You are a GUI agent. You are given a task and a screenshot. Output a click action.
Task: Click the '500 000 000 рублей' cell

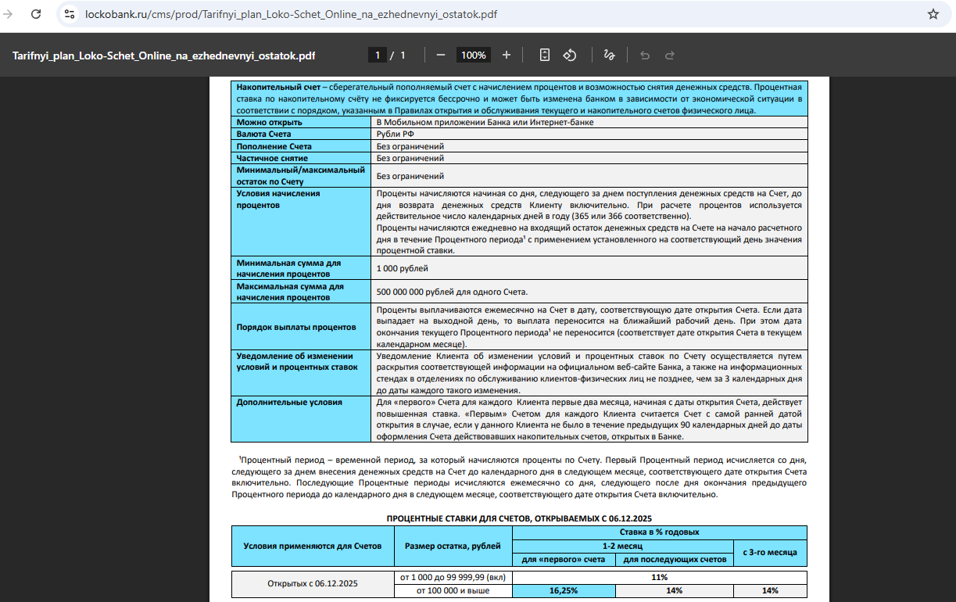point(452,292)
